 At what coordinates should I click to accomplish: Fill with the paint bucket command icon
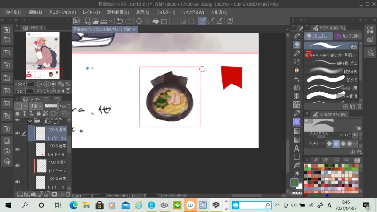coord(156,21)
